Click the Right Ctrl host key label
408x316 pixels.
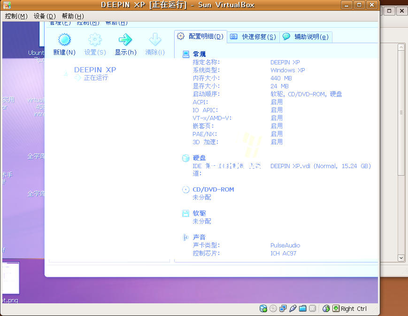(354, 308)
